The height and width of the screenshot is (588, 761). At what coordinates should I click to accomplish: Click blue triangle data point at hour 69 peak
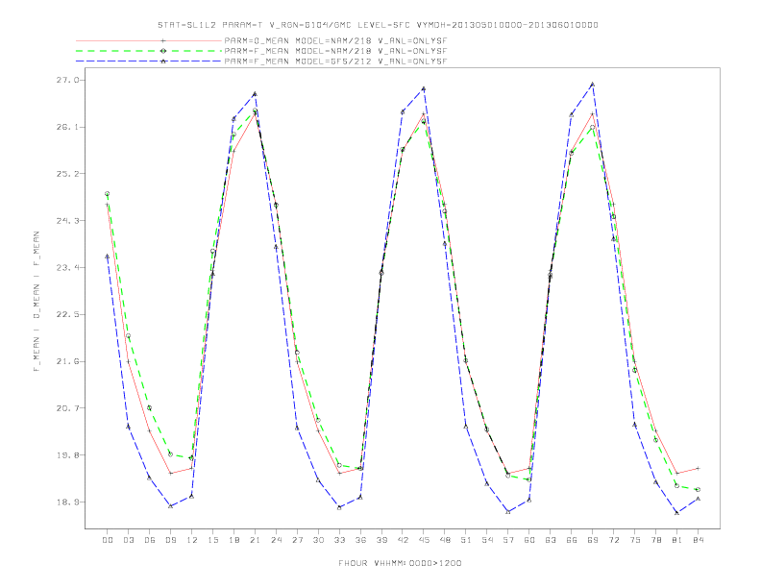593,85
